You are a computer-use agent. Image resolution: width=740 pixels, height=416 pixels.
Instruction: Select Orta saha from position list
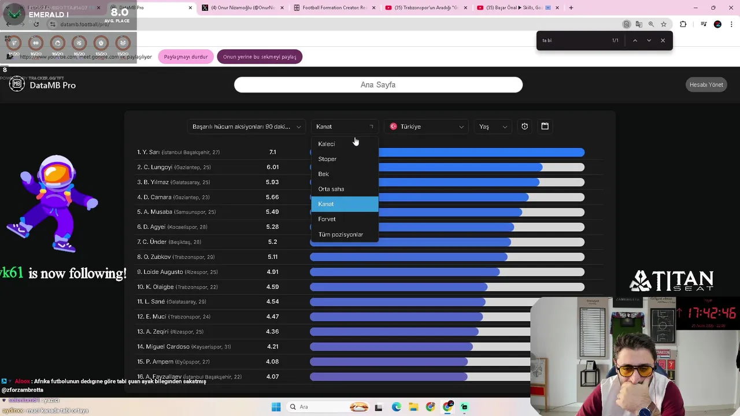[x=345, y=189]
